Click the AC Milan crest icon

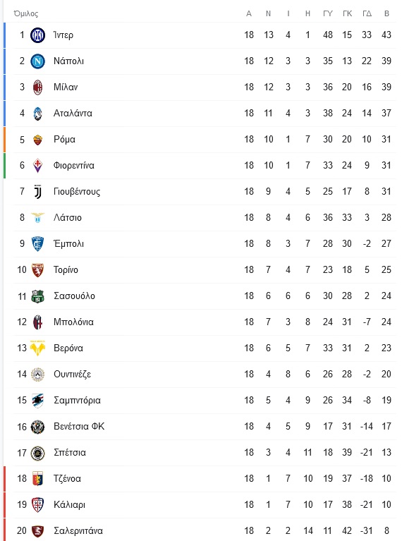pos(37,87)
